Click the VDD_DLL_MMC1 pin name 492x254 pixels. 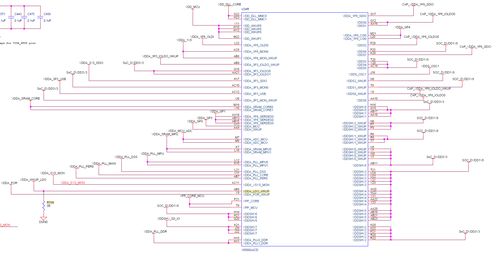255,19
